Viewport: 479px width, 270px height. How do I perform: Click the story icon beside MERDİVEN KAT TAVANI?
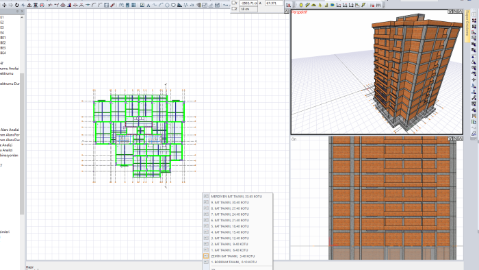[206, 197]
